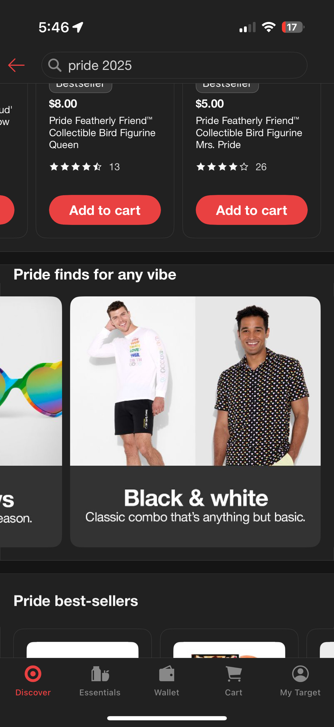Tap the Wi-Fi status icon
The image size is (334, 727).
click(269, 27)
